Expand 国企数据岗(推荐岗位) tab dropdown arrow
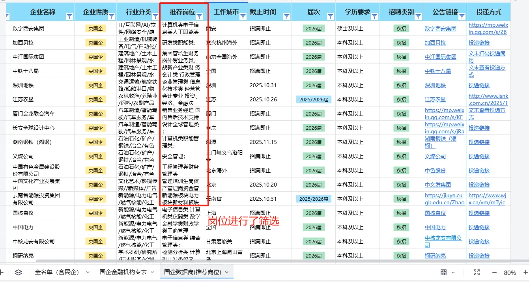The image size is (529, 282). 226,272
